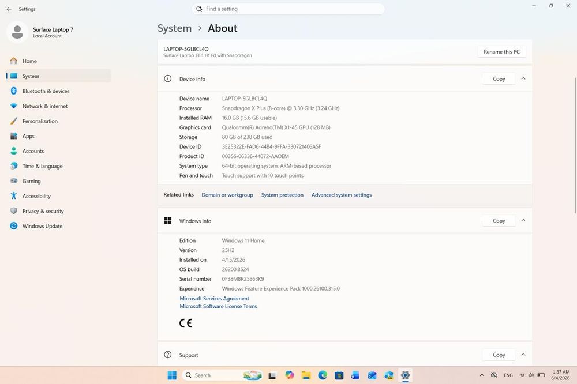The height and width of the screenshot is (384, 577).
Task: Select the Product ID value text
Action: [x=255, y=156]
